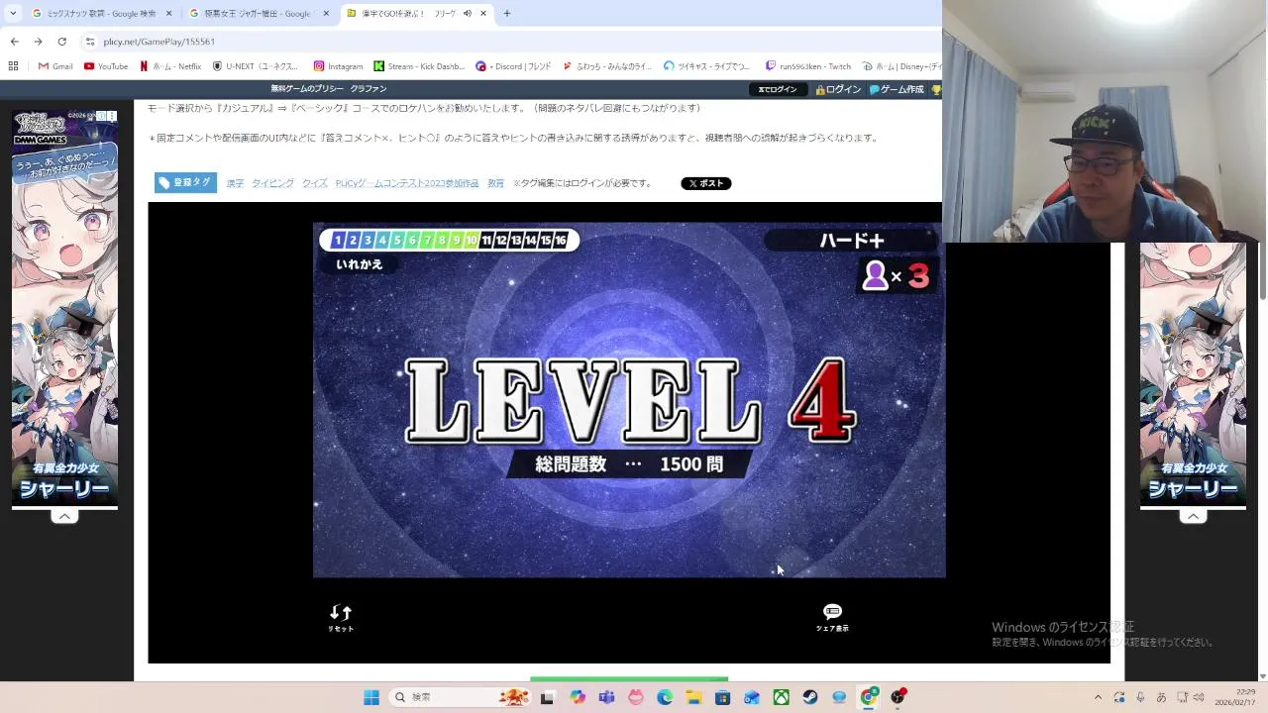
Task: Click the タイピング tag link
Action: tap(272, 183)
